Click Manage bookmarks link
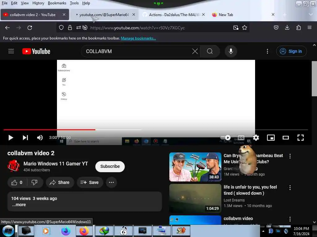This screenshot has width=317, height=237. tap(138, 38)
